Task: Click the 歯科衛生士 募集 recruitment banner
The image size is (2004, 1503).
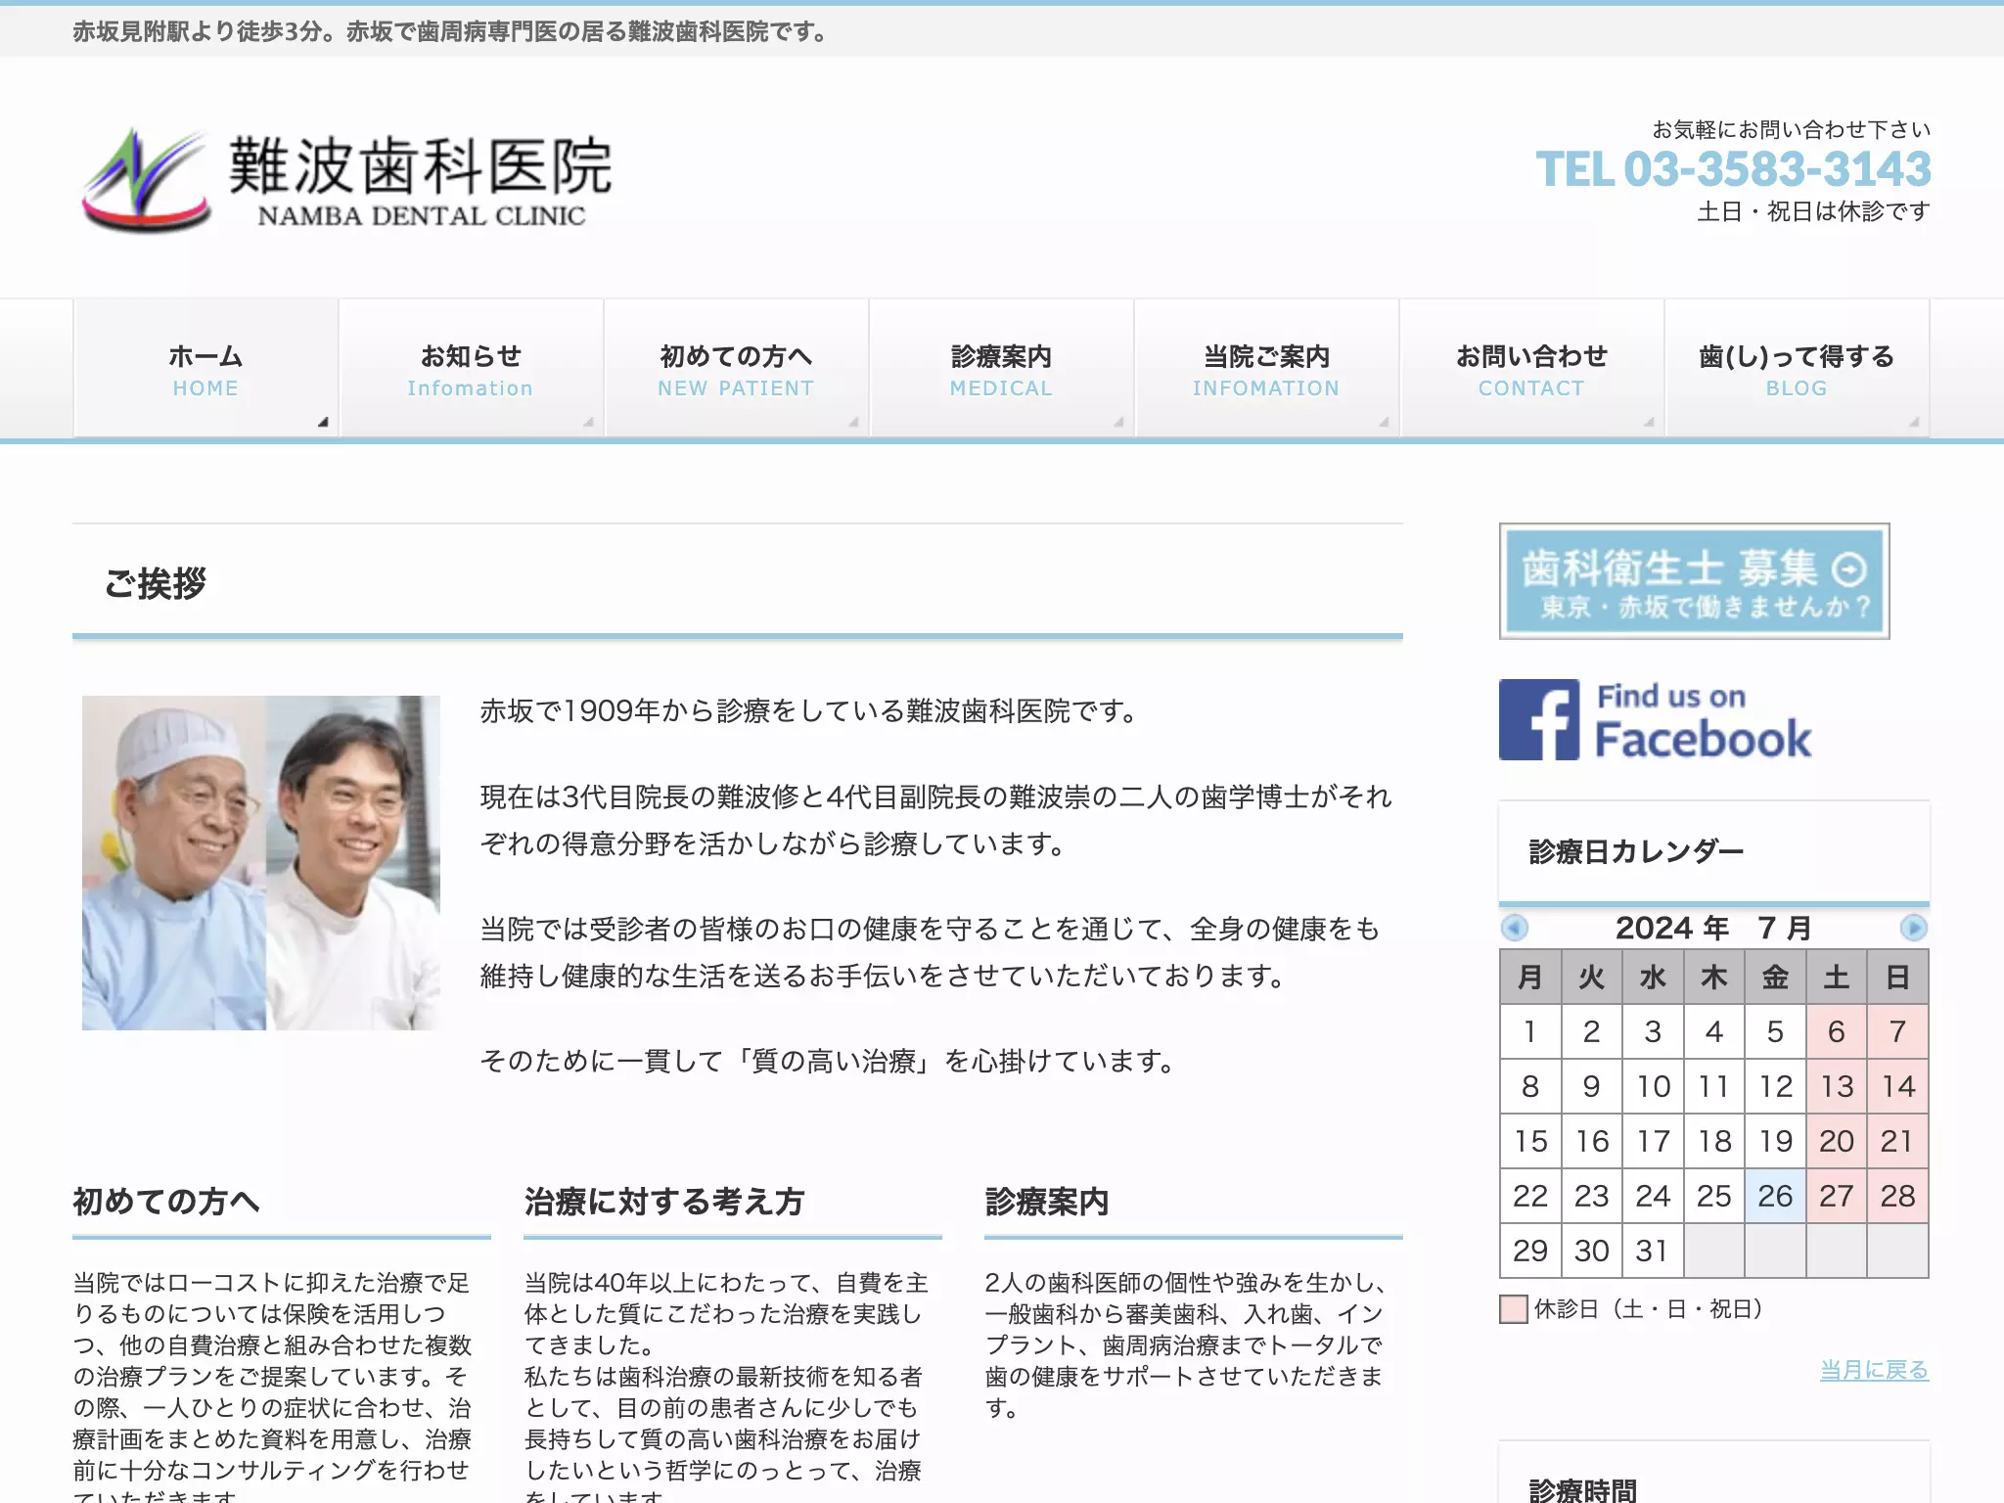Action: 1694,581
